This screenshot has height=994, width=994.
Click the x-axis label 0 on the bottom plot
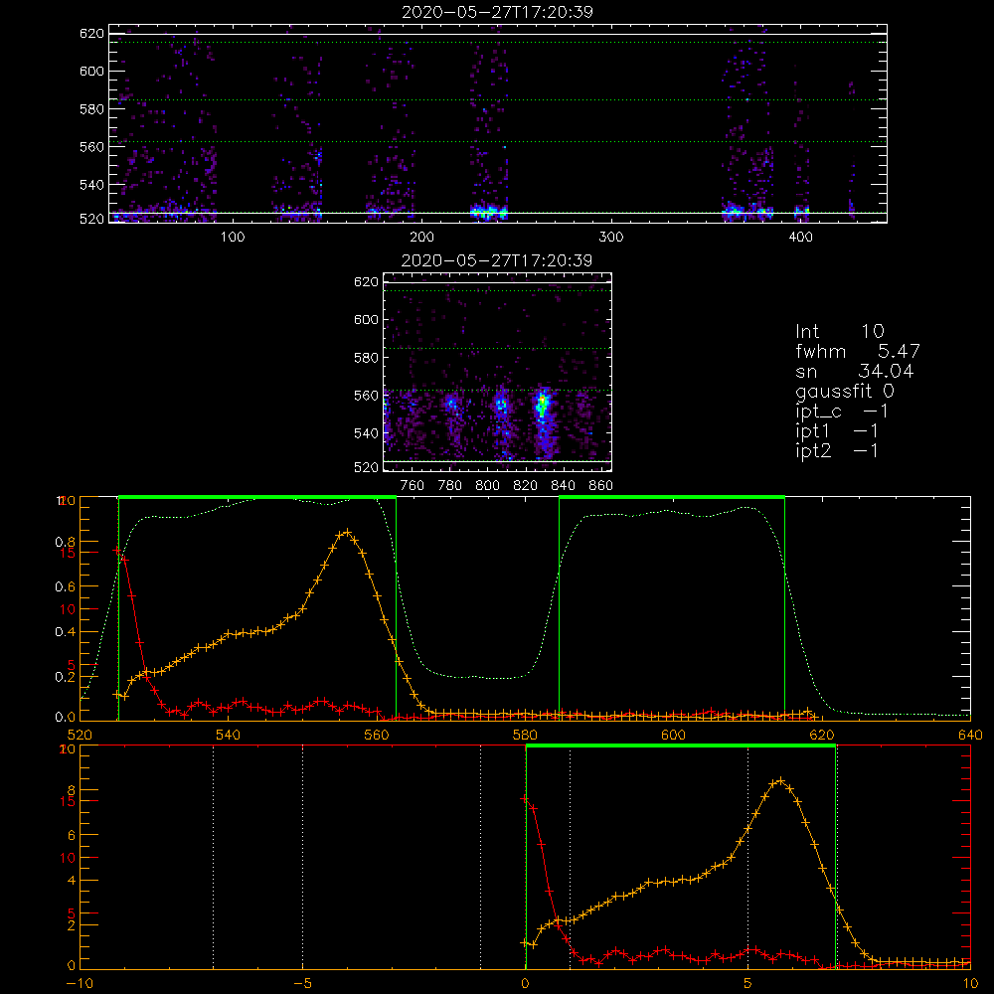coord(525,984)
